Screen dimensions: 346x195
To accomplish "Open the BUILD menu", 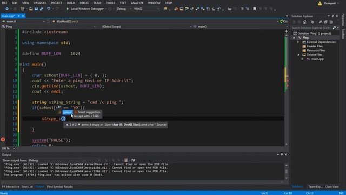I will (71, 3).
